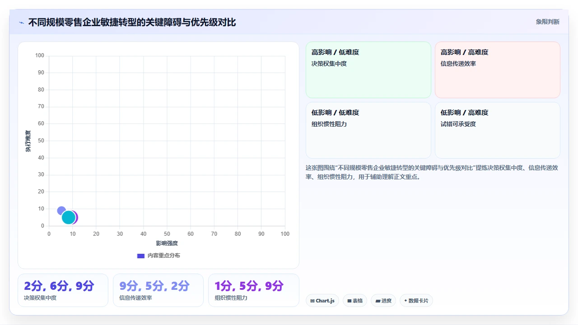Click the x-axis tick label 50
This screenshot has width=578, height=325.
pos(167,234)
